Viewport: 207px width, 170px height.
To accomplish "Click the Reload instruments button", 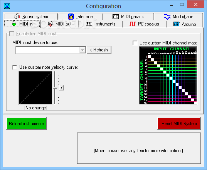I will [x=26, y=124].
